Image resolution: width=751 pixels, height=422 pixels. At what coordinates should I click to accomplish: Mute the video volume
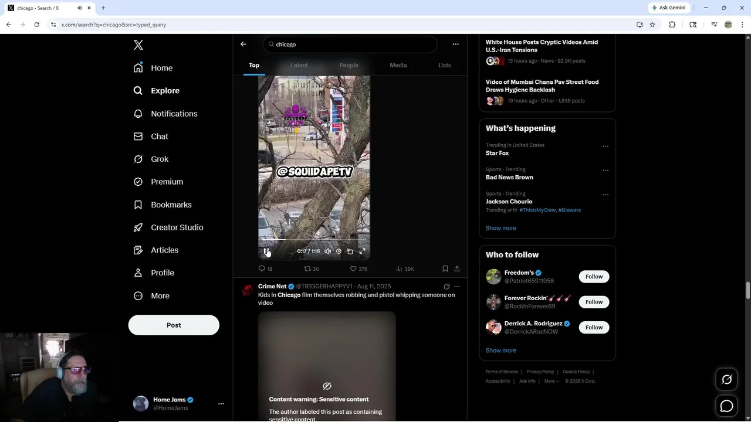328,251
